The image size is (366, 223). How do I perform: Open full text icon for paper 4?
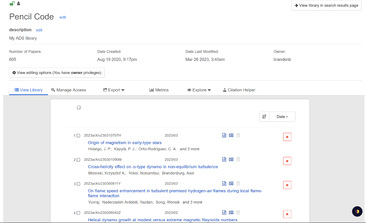click(x=224, y=213)
